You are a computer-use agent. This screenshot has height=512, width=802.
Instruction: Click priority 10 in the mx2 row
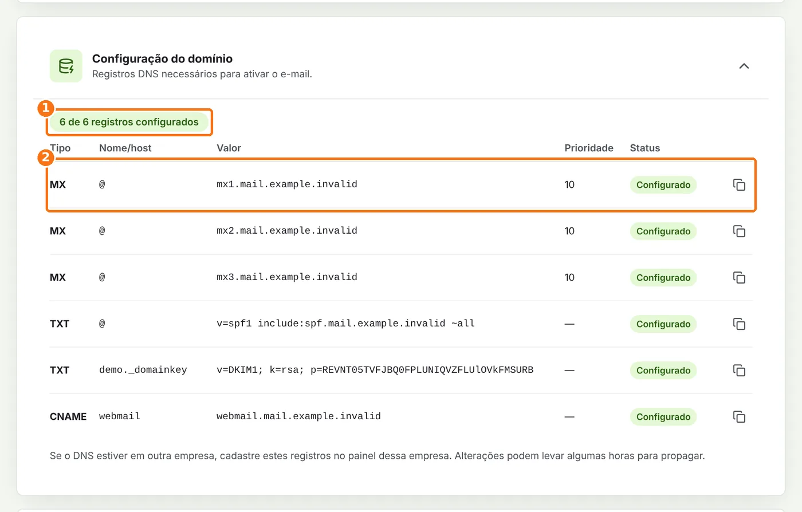(x=569, y=231)
